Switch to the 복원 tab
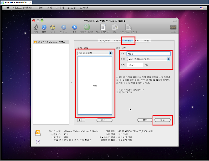This screenshot has width=209, height=161. click(x=147, y=40)
